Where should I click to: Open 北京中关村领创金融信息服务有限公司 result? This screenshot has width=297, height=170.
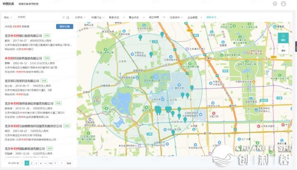coord(29,103)
